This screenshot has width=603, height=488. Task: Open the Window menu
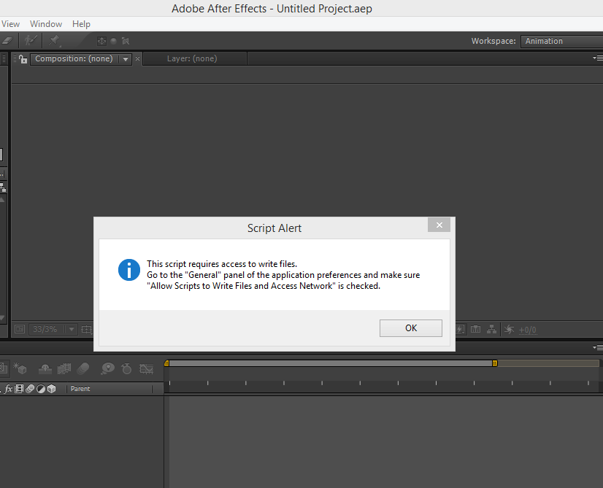pyautogui.click(x=46, y=24)
